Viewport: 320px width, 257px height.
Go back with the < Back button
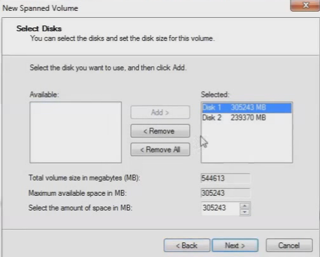click(186, 246)
